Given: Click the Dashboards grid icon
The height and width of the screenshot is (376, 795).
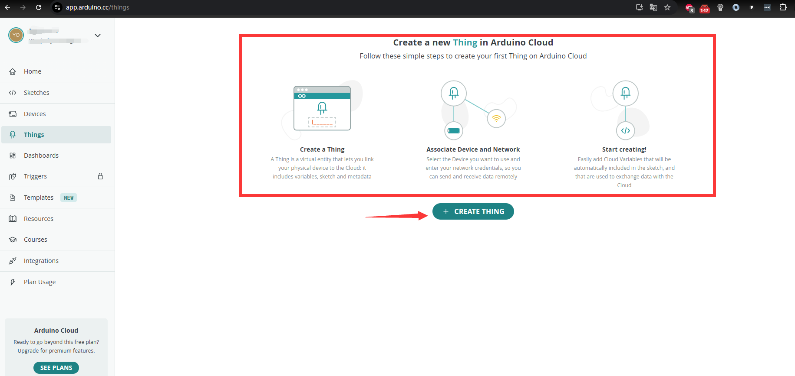Looking at the screenshot, I should pos(13,156).
